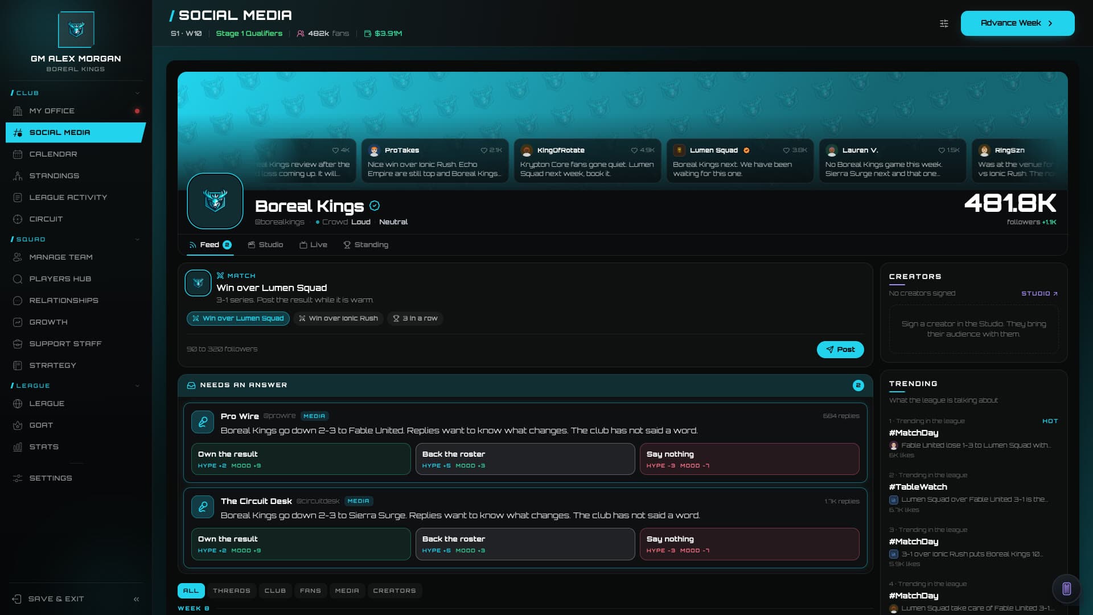Click the Boreal Kings profile avatar

pyautogui.click(x=215, y=201)
